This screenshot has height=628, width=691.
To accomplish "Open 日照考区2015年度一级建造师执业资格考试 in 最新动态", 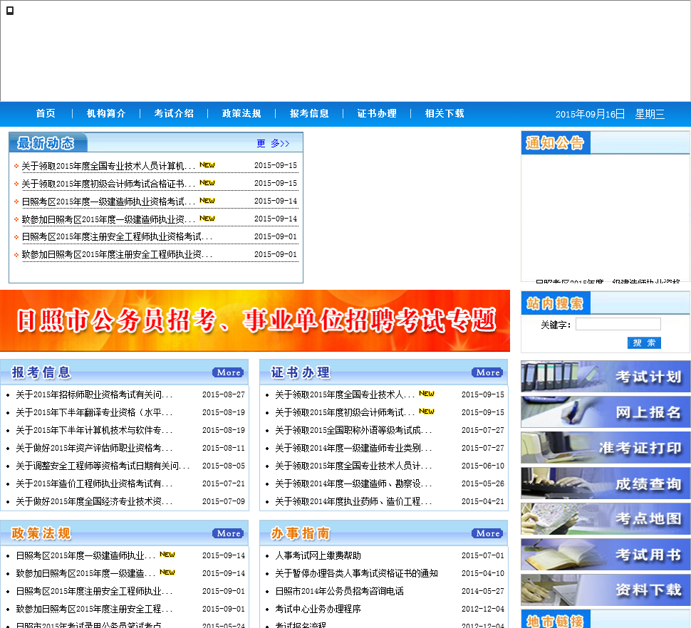I will coord(108,202).
